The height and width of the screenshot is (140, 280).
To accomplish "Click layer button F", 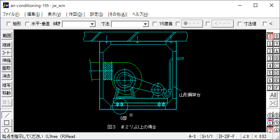I will (x=276, y=88).
